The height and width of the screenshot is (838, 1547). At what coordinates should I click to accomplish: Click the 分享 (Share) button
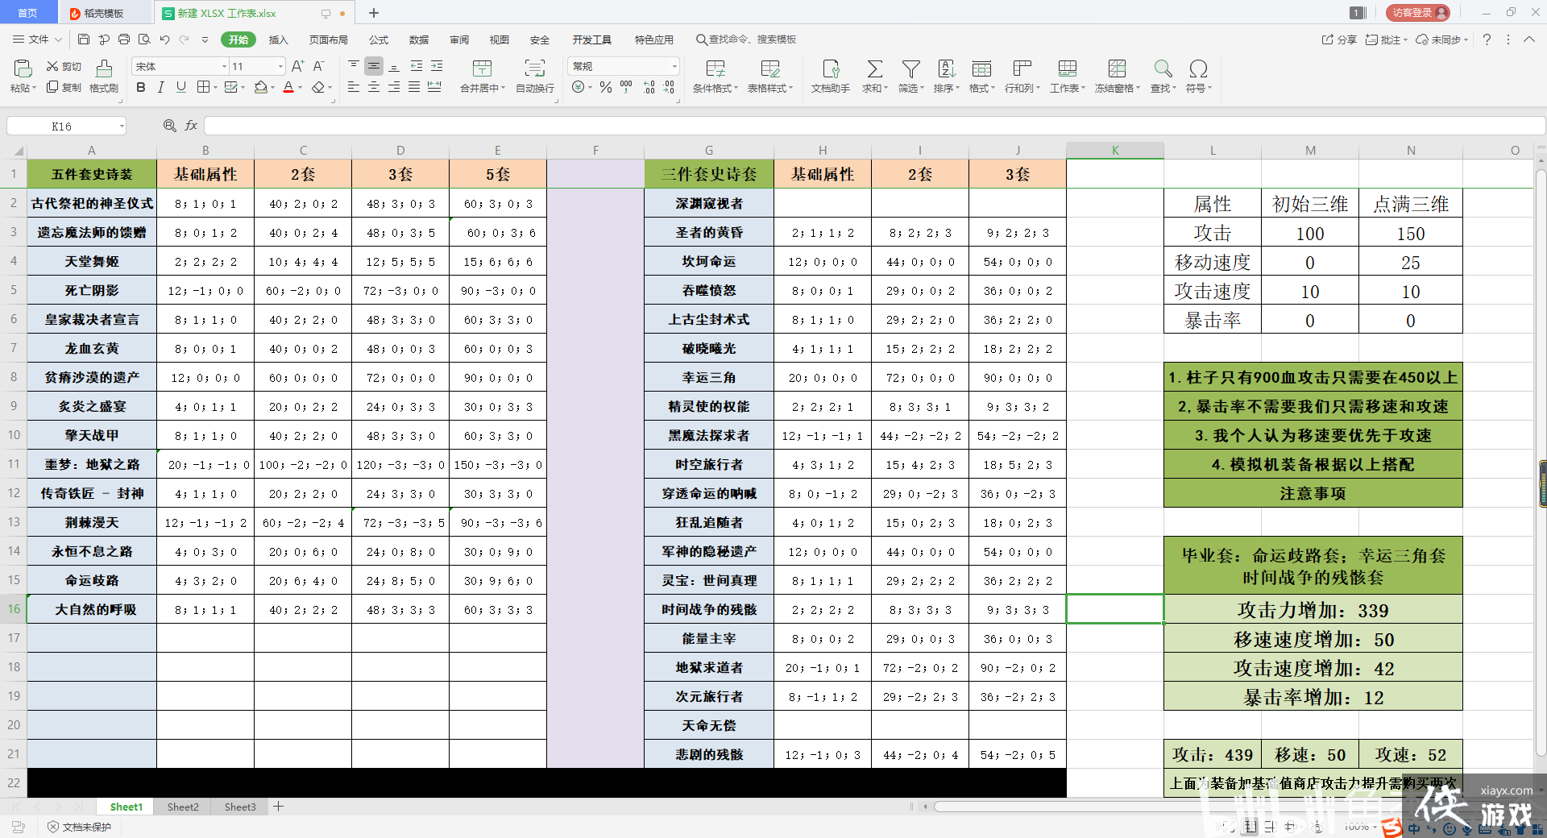(x=1339, y=39)
